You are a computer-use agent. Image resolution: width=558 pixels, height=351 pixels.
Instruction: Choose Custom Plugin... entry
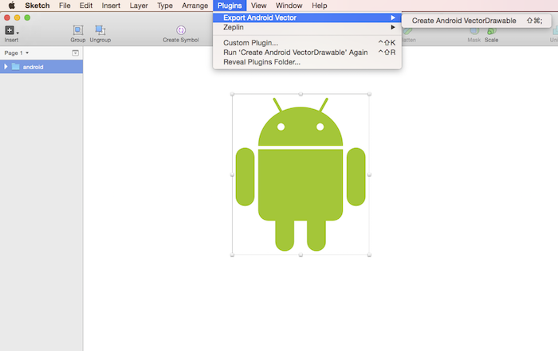(x=307, y=43)
